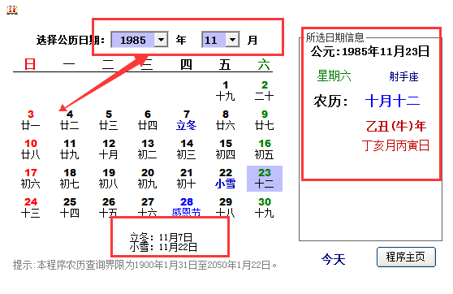This screenshot has height=294, width=453.
Task: Select November 28 (感恩节)
Action: click(187, 208)
